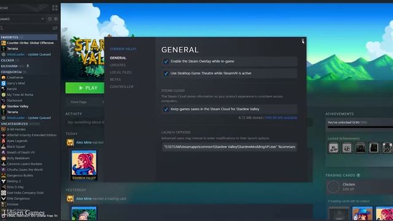This screenshot has width=393, height=221.
Task: Open the CONTROLLER tab
Action: coord(122,87)
